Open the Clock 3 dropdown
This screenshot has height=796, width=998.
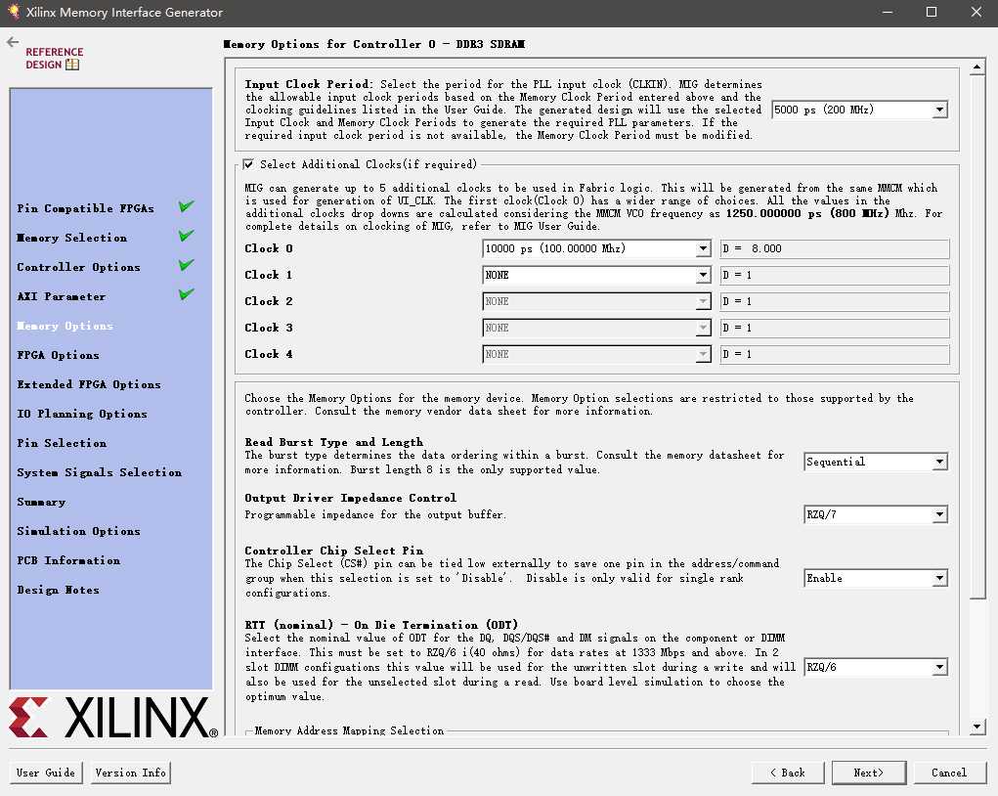point(596,328)
